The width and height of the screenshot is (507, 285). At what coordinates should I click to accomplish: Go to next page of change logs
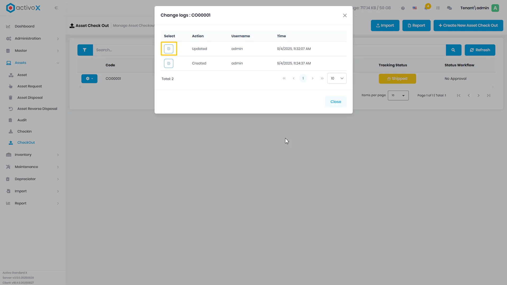coord(313,78)
